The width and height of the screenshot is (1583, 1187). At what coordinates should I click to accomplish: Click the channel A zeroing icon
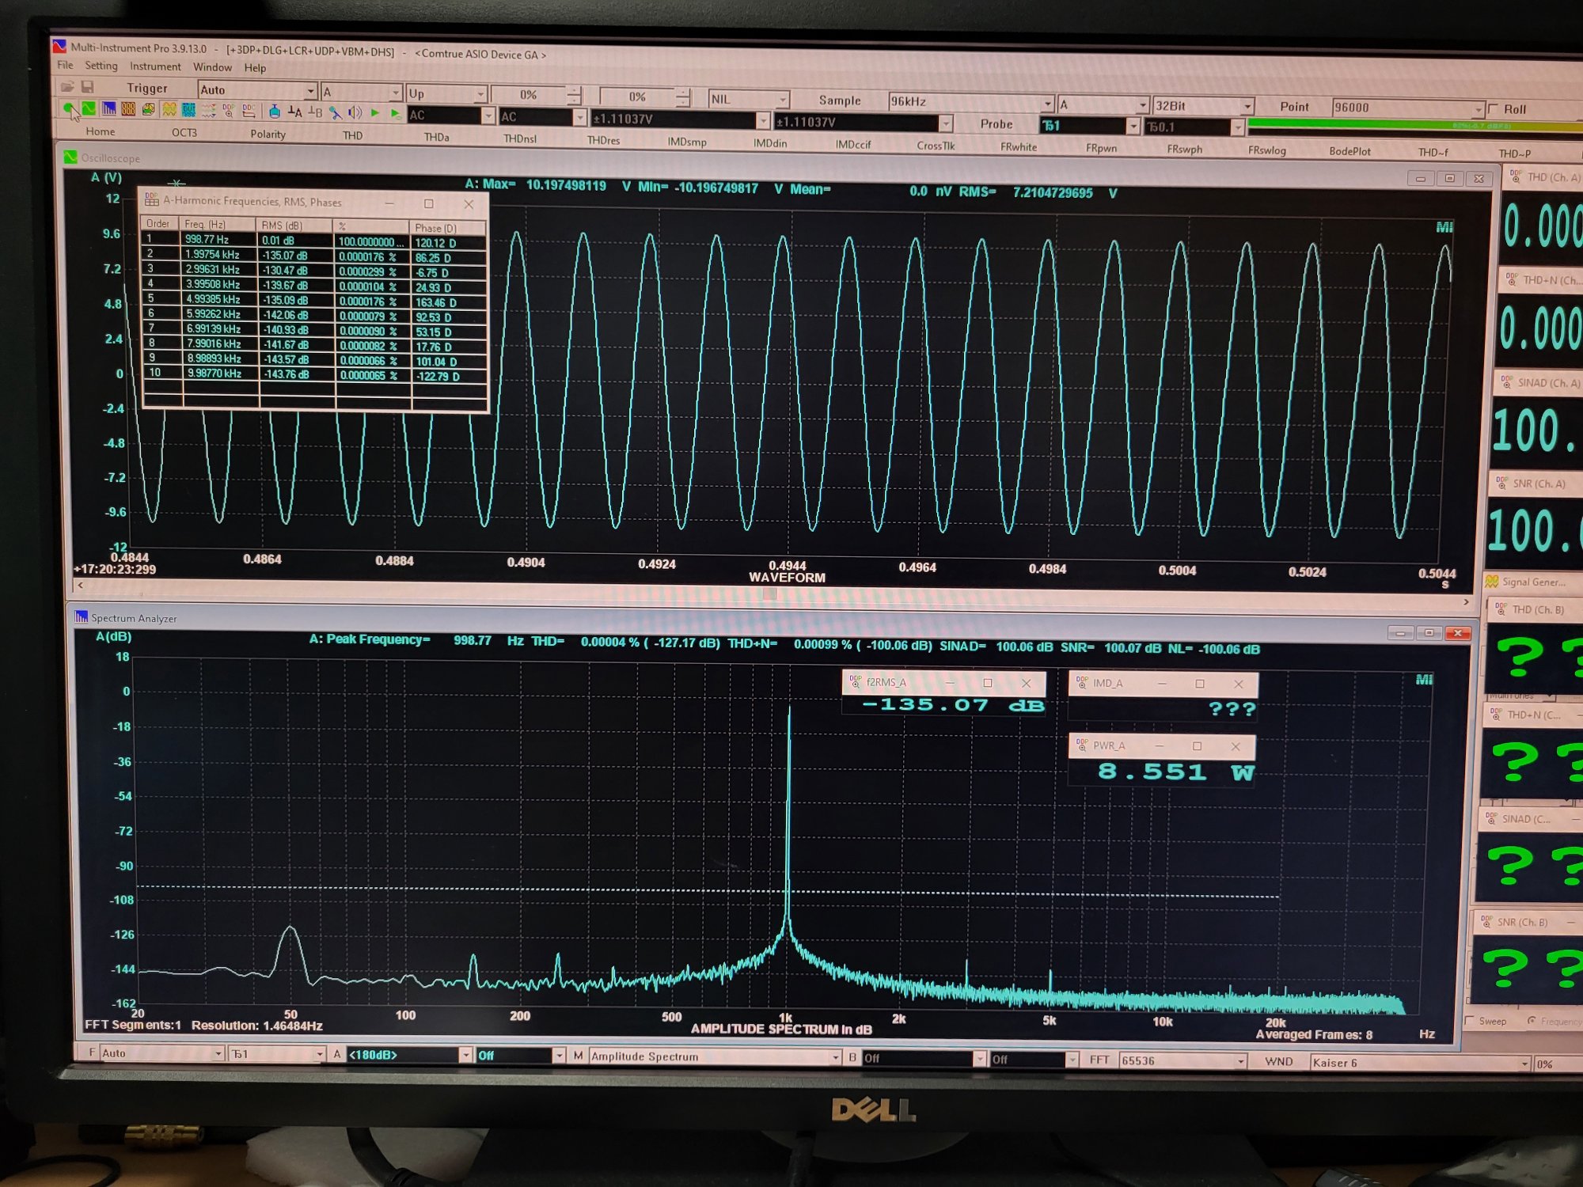[x=294, y=112]
